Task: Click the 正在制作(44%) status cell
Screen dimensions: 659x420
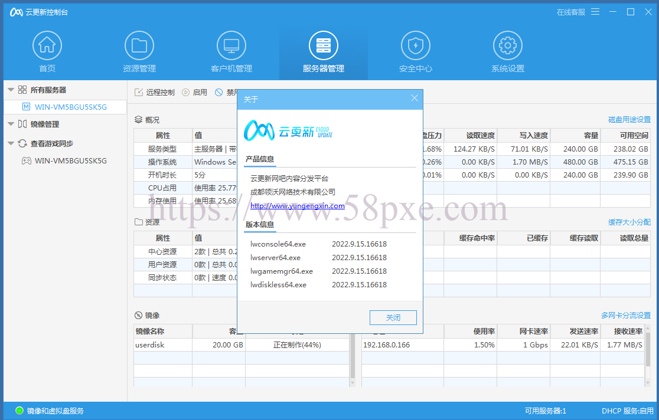Action: click(x=297, y=345)
